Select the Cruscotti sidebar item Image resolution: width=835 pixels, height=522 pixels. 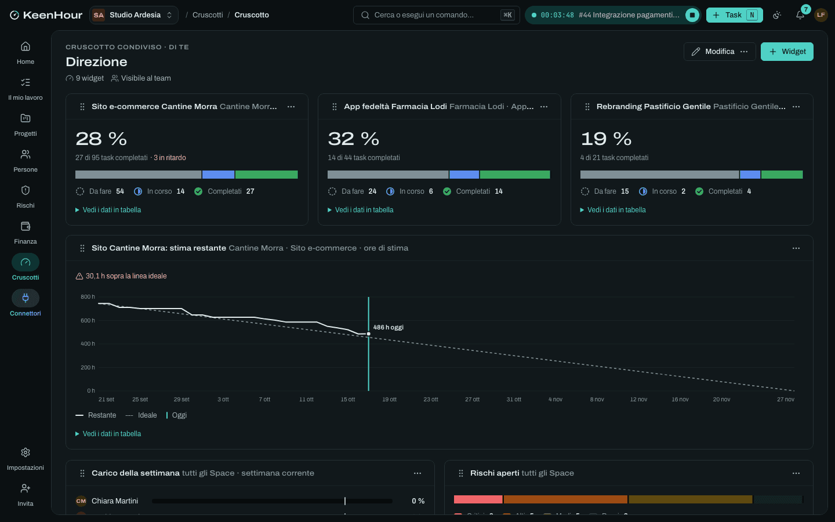click(26, 267)
